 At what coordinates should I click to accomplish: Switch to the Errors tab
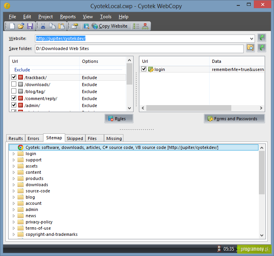(x=33, y=138)
